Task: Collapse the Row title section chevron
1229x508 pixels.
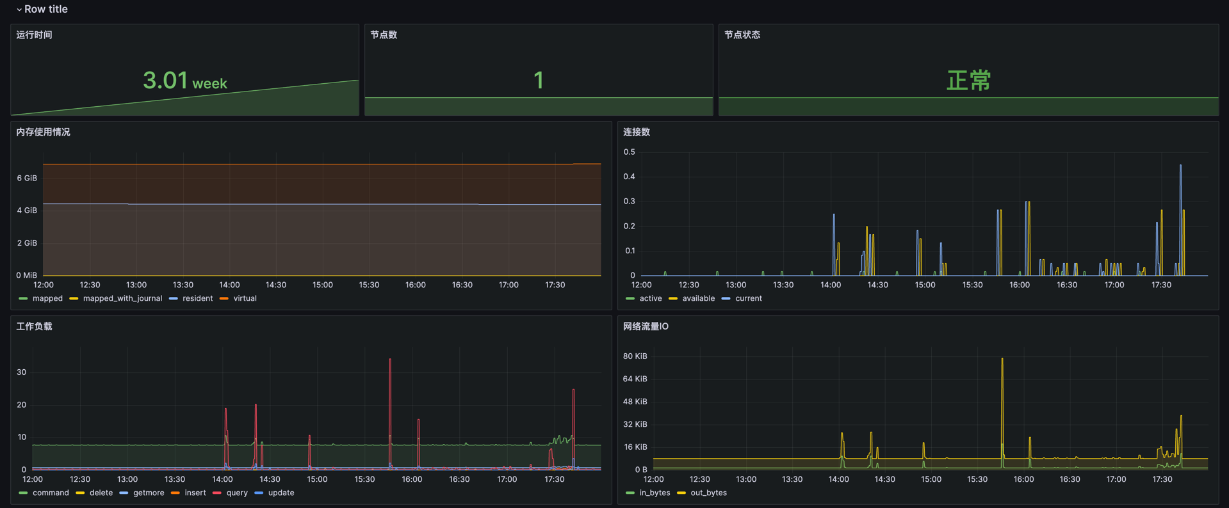Action: (x=19, y=10)
